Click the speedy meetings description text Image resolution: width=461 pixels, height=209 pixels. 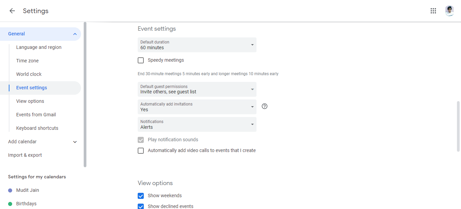[x=208, y=74]
